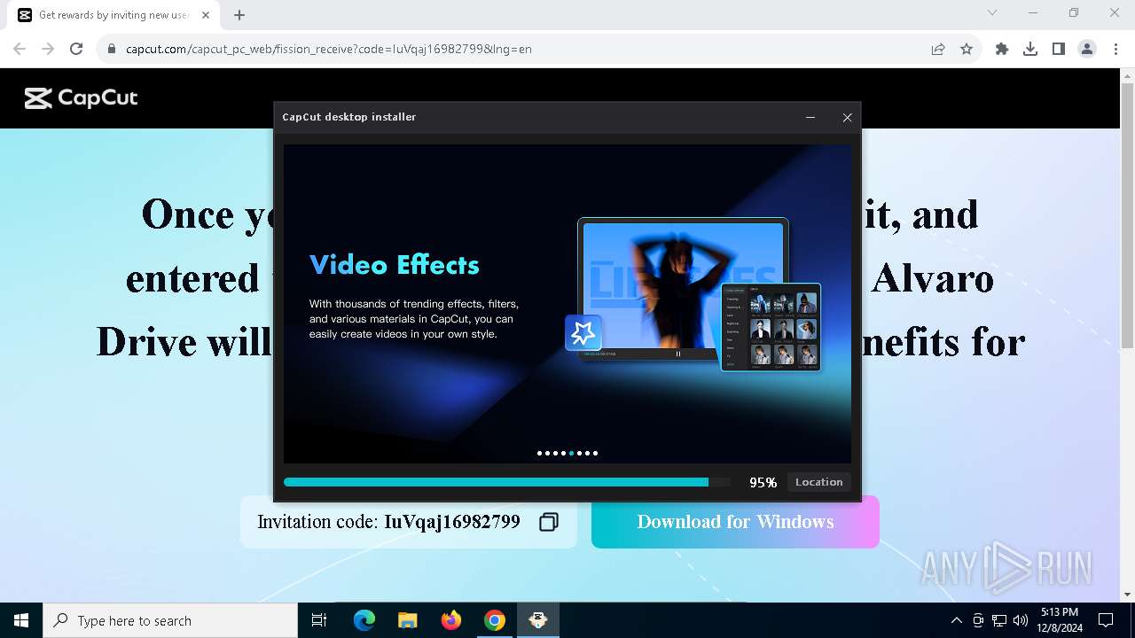This screenshot has width=1135, height=638.
Task: Click the Video Effects laptop preview image
Action: [x=683, y=289]
